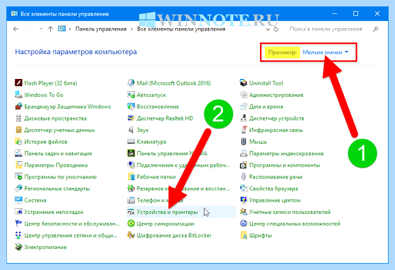
Task: Open the Мелкие значки view dropdown
Action: pyautogui.click(x=326, y=52)
